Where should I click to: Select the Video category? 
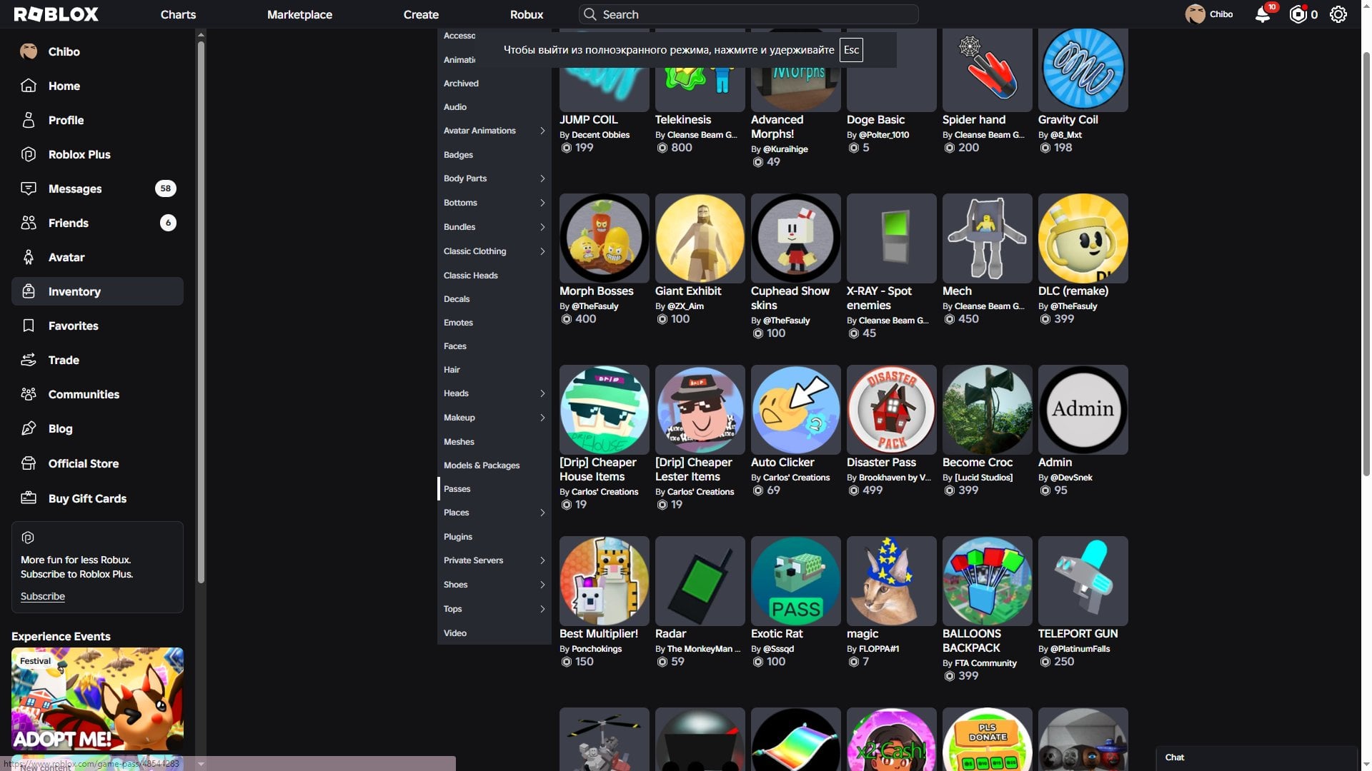click(x=494, y=633)
